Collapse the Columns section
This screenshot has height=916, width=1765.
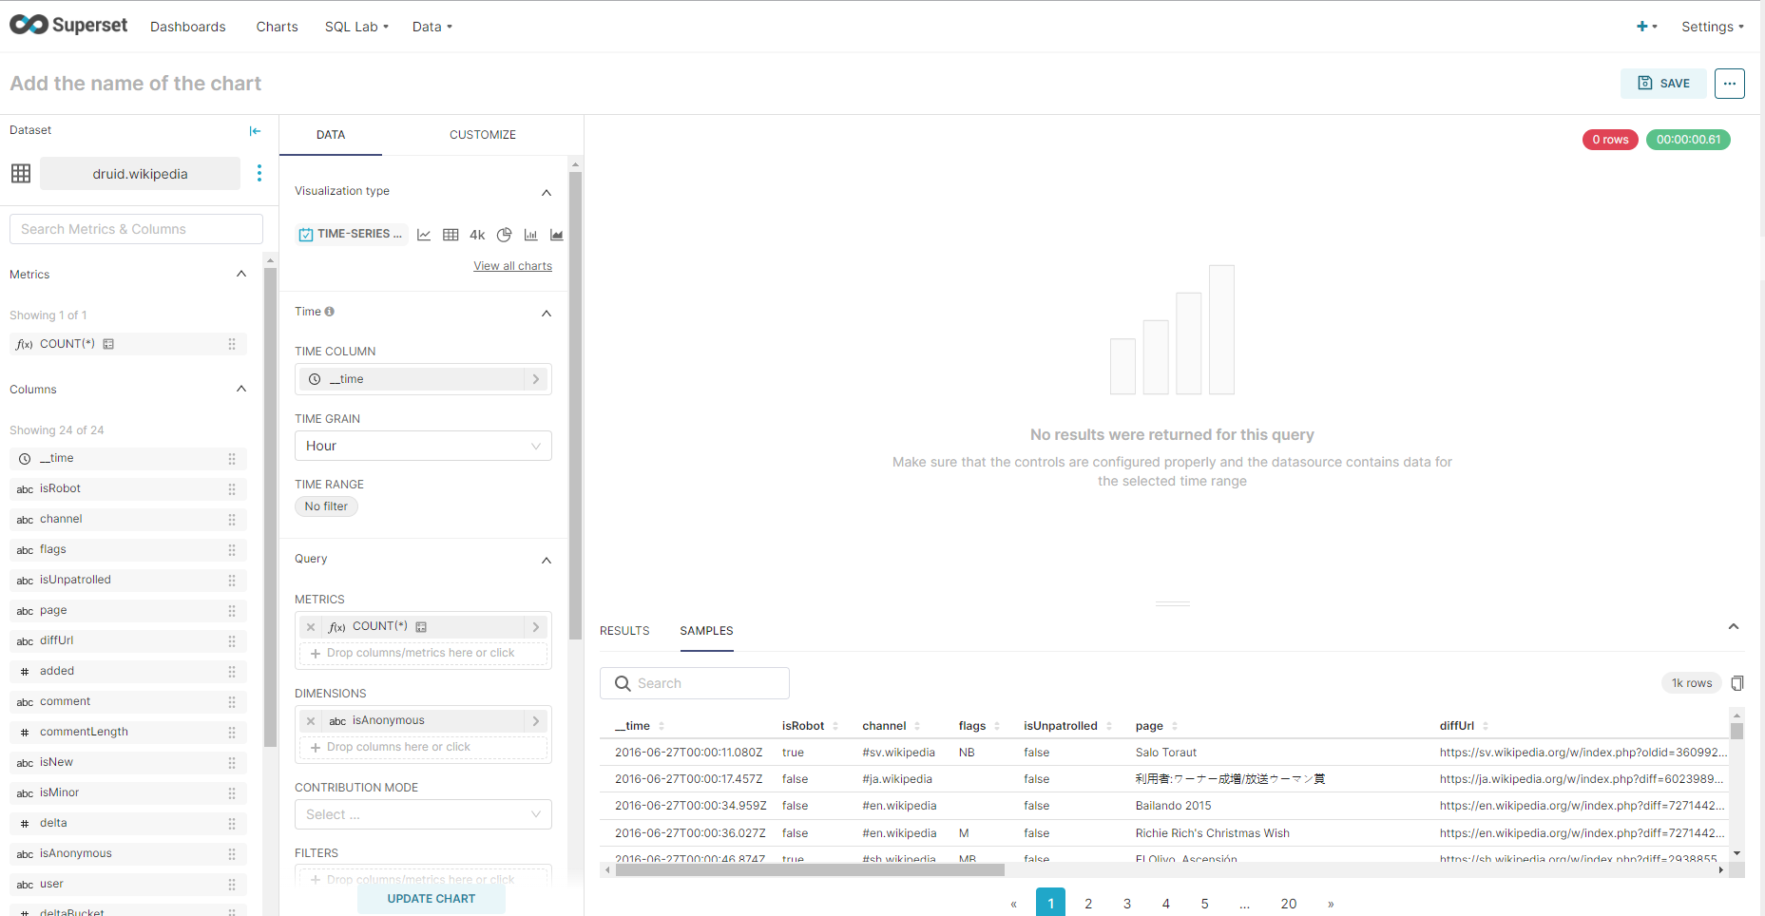[241, 389]
